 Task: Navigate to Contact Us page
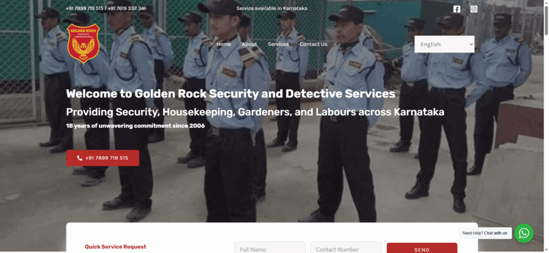(313, 44)
